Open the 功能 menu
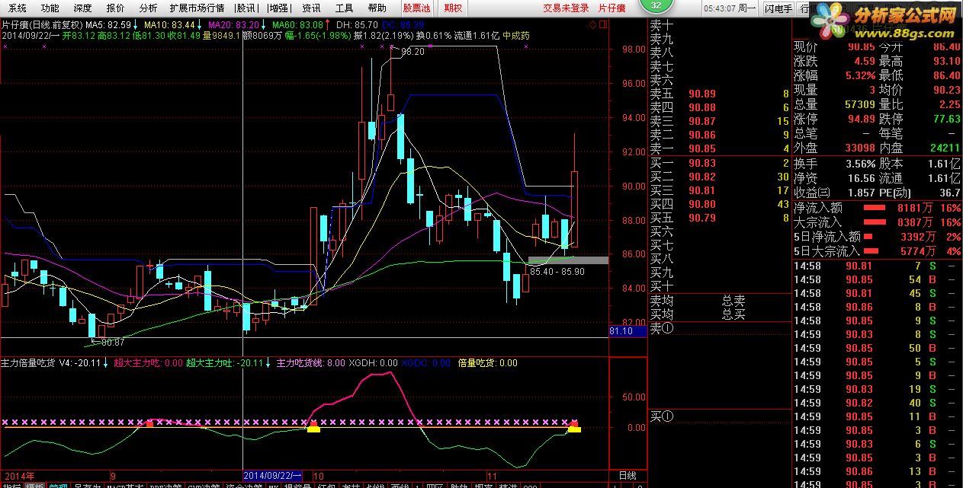This screenshot has height=488, width=963. pos(50,8)
